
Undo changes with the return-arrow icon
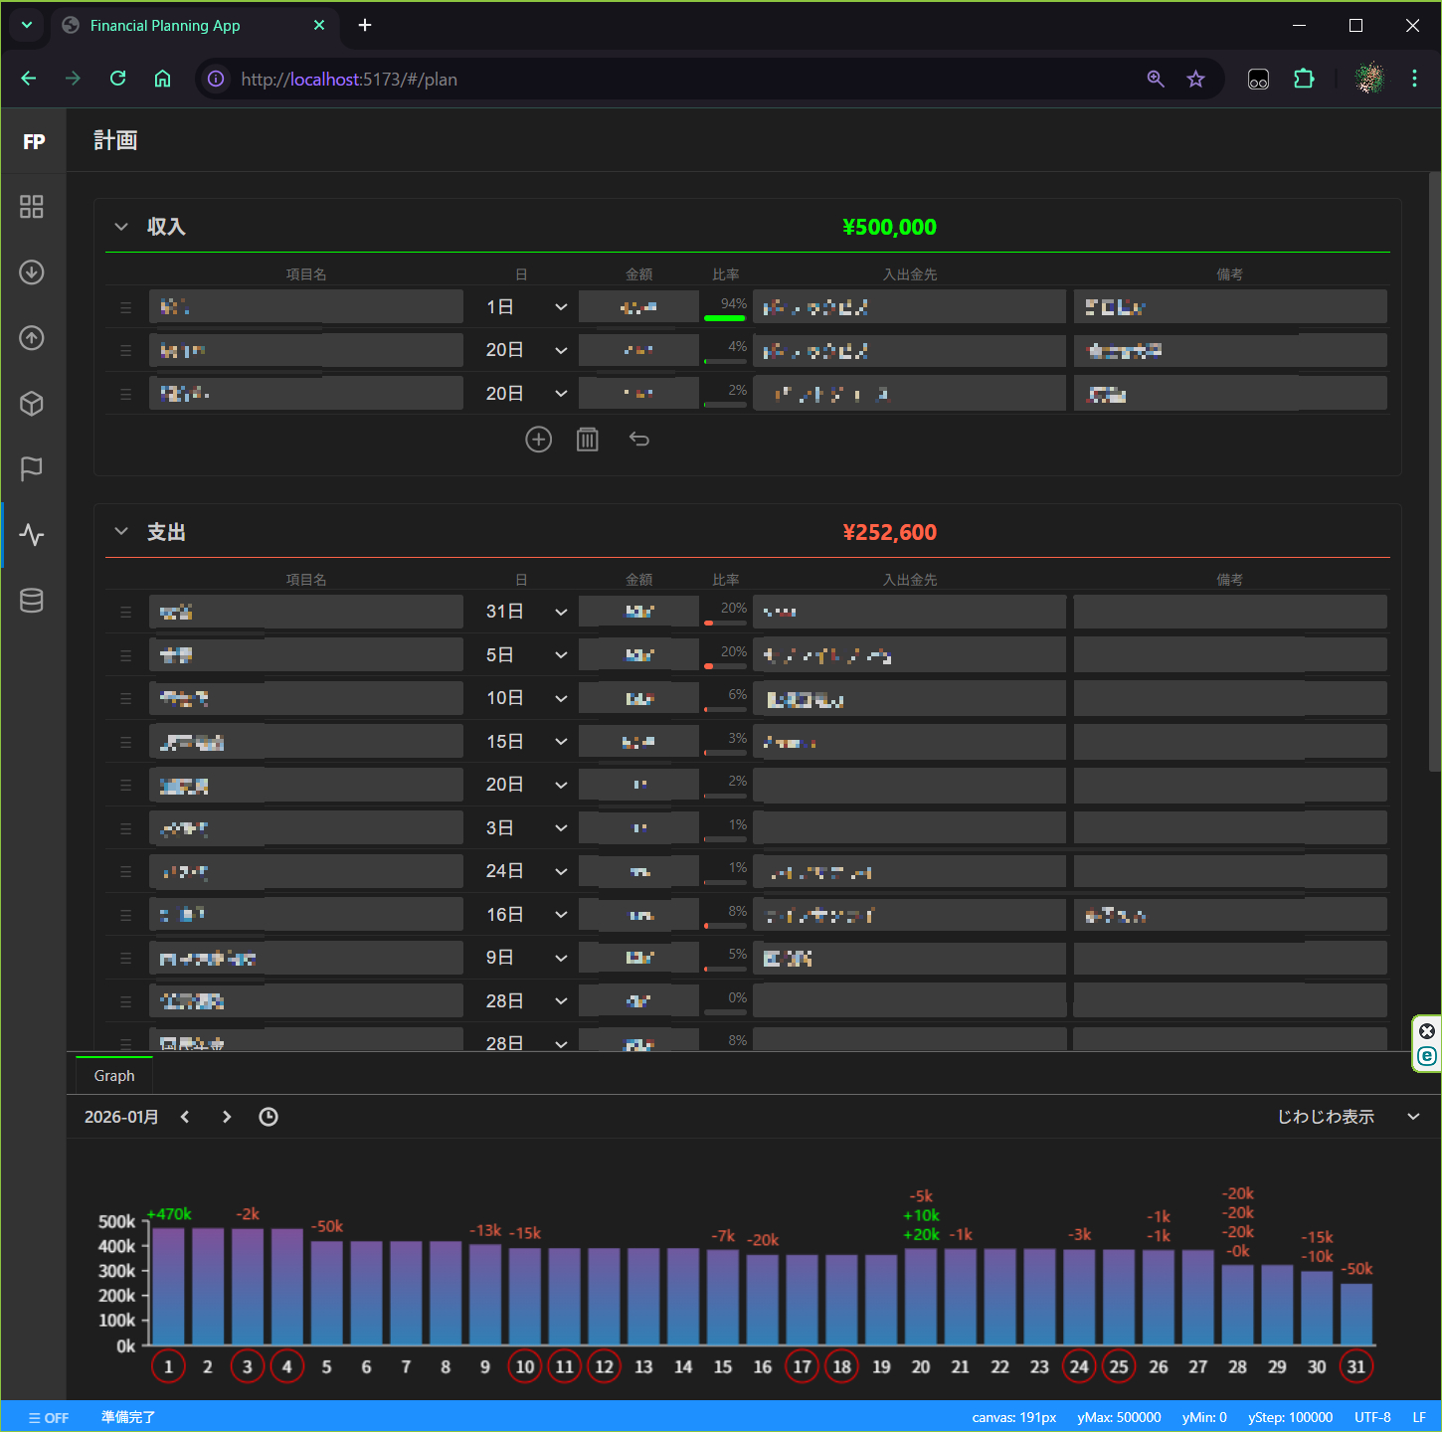[x=638, y=440]
